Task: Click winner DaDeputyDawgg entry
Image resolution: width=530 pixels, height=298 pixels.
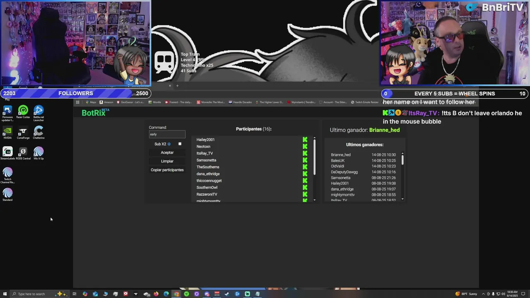Action: 344,172
